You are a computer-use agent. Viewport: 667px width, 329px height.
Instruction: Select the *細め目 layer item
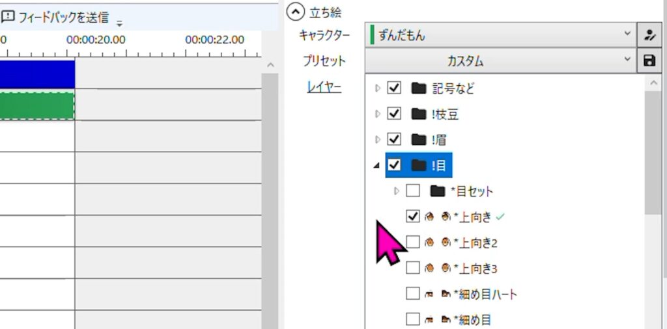pyautogui.click(x=472, y=319)
